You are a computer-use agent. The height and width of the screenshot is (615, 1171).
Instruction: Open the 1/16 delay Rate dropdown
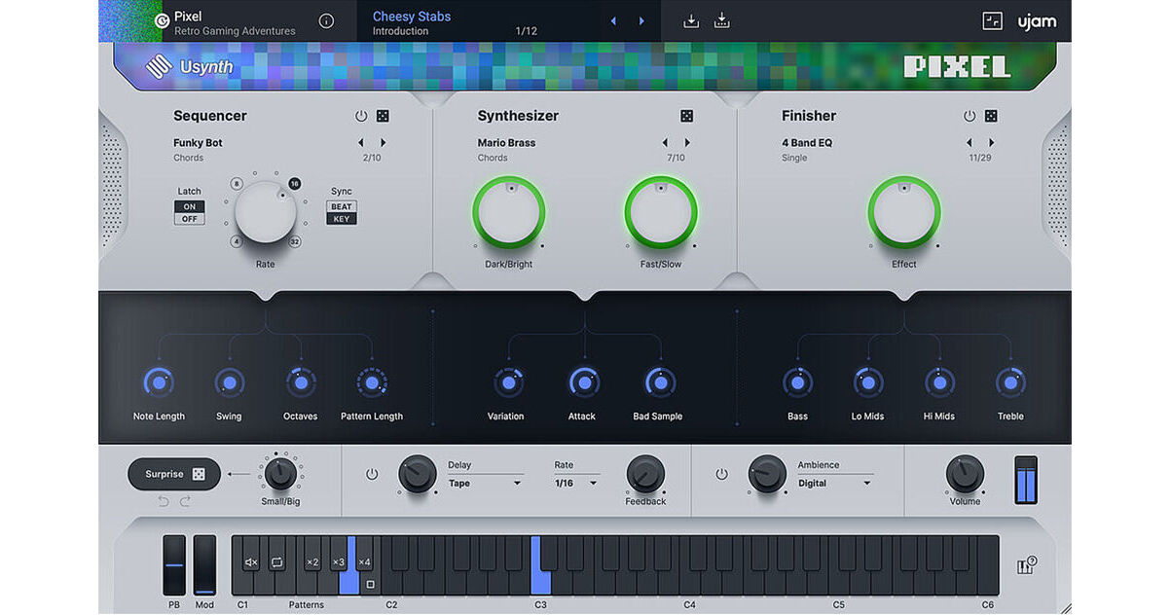pos(574,481)
